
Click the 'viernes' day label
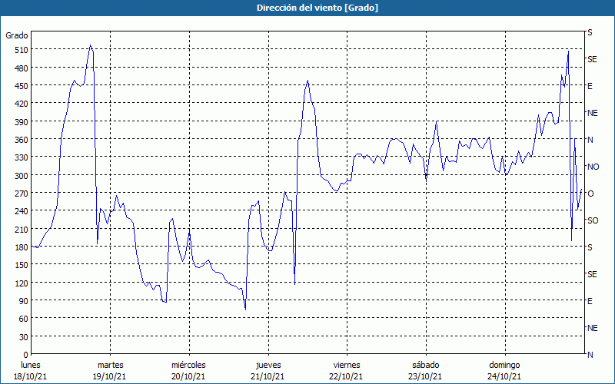click(x=347, y=366)
